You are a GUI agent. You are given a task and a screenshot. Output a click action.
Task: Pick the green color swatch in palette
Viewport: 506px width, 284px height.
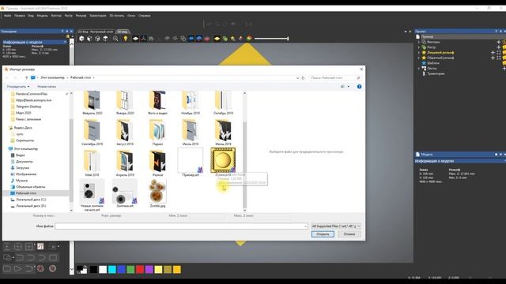130,270
